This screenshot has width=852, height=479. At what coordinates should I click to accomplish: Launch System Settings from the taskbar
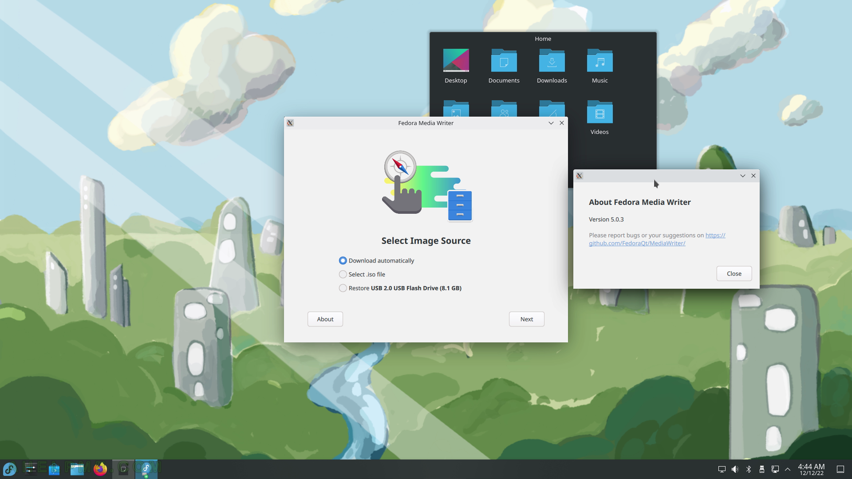click(31, 469)
